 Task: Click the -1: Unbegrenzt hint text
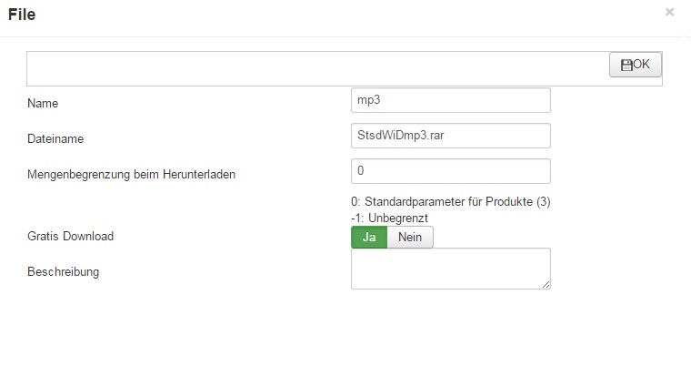(x=389, y=218)
